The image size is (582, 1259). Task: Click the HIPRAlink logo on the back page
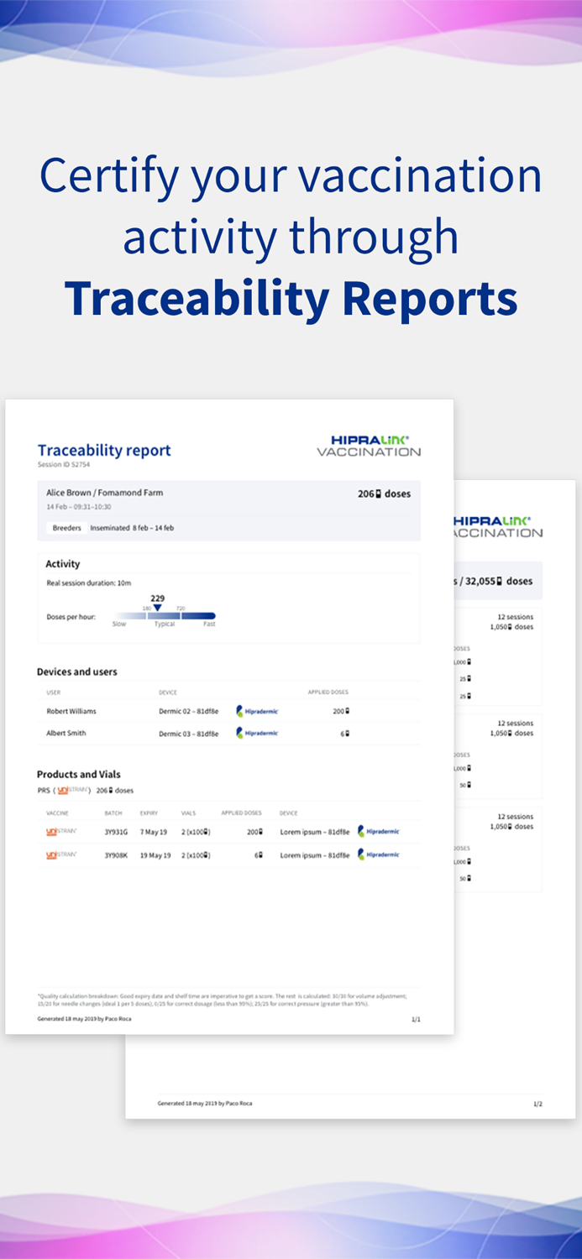tap(498, 527)
